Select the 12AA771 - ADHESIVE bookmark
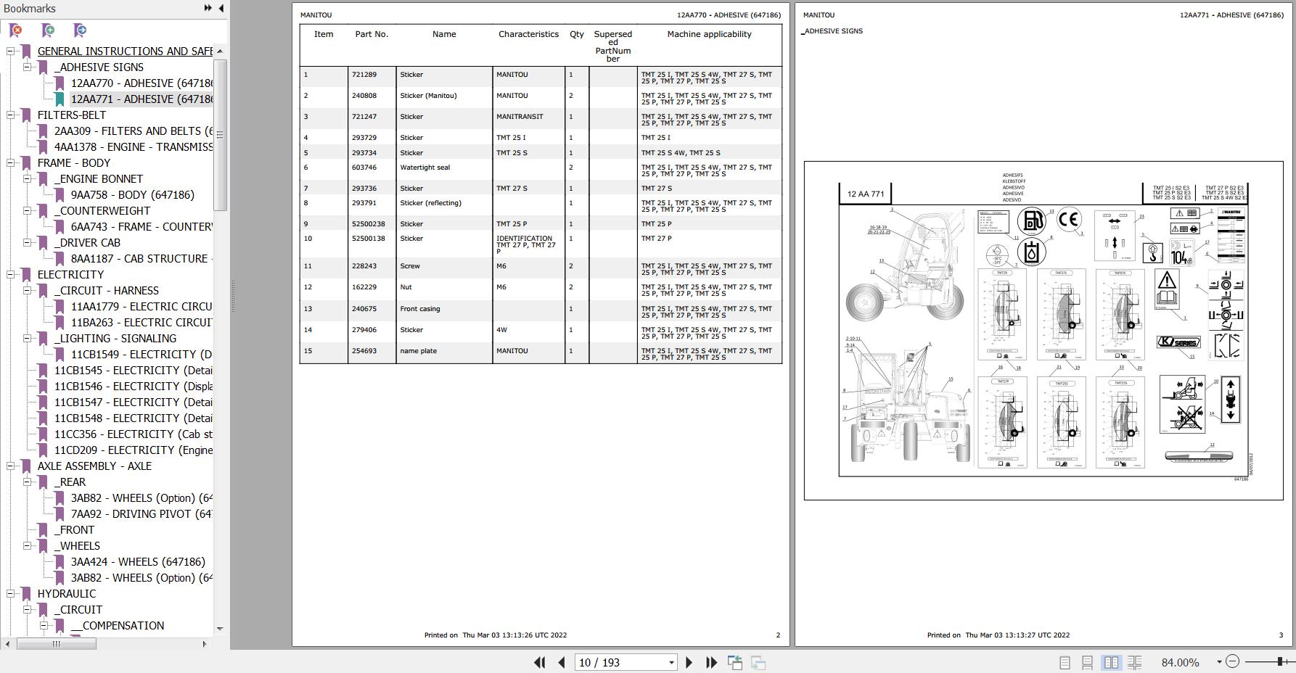Image resolution: width=1296 pixels, height=673 pixels. pos(139,99)
